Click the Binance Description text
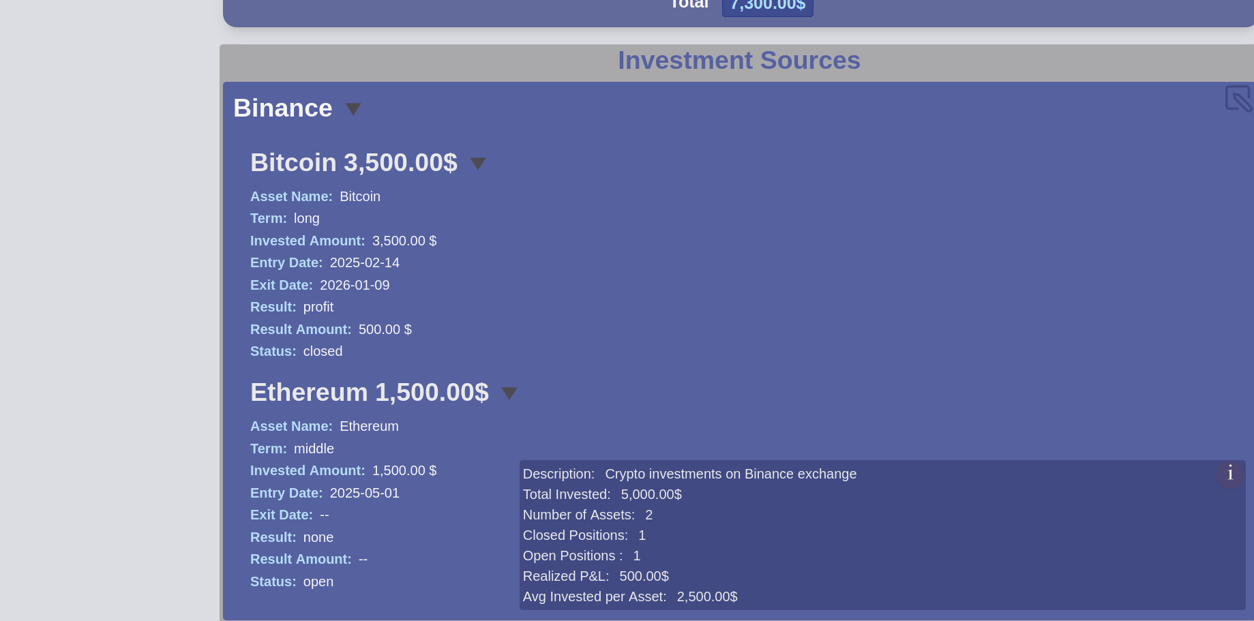This screenshot has width=1254, height=621. tap(730, 474)
